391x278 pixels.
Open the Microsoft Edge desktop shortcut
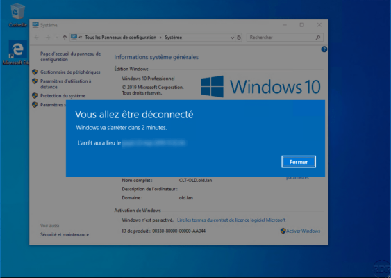[x=17, y=53]
